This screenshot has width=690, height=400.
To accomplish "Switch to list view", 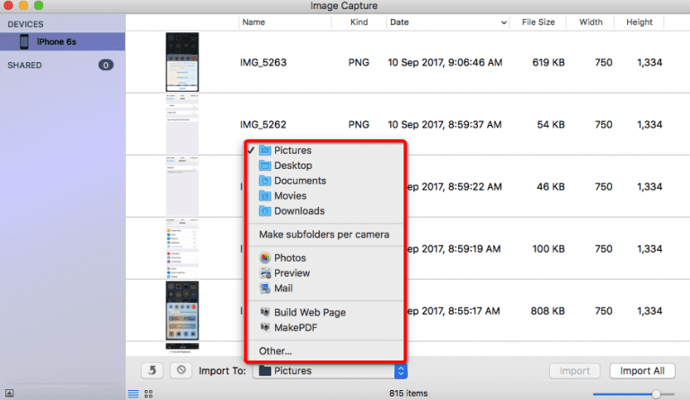I will click(133, 394).
